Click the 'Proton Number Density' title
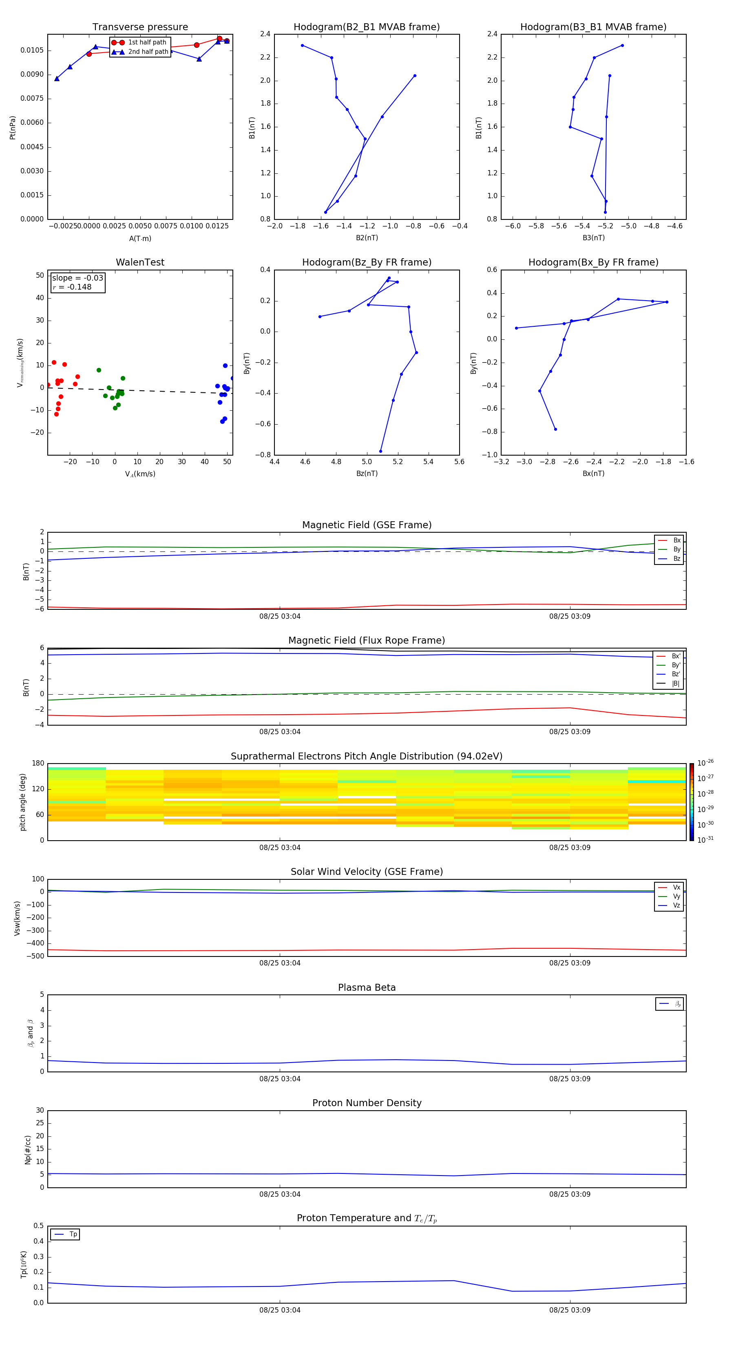The image size is (734, 1346). point(367,1103)
